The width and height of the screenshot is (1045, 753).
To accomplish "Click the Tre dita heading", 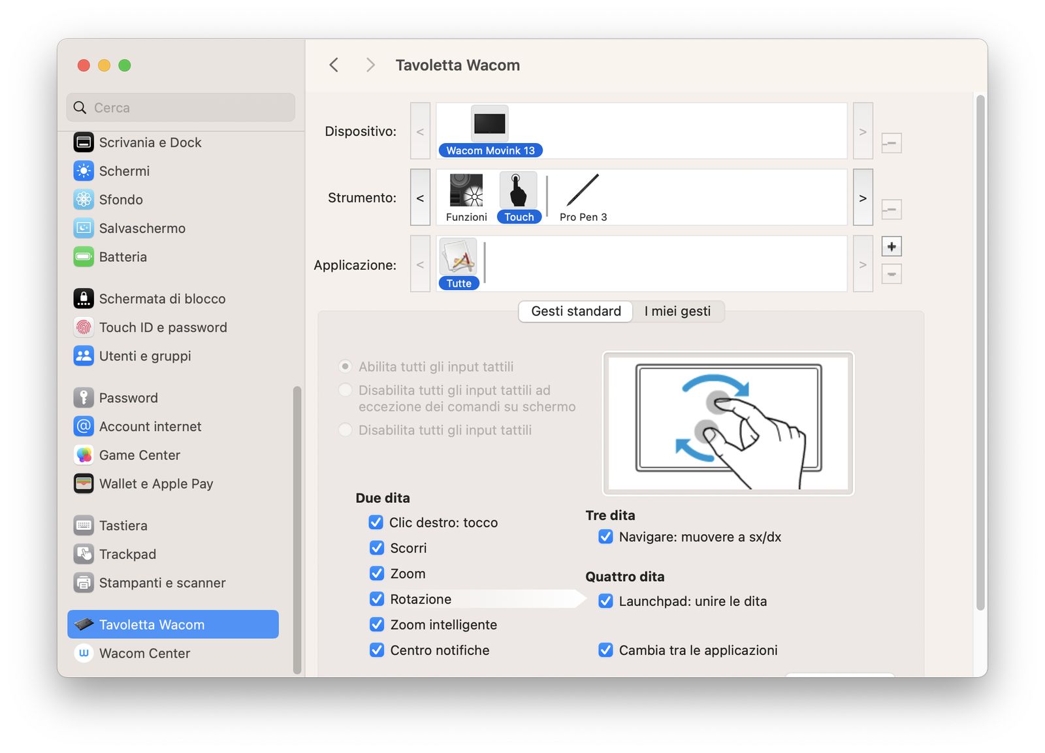I will [x=610, y=516].
